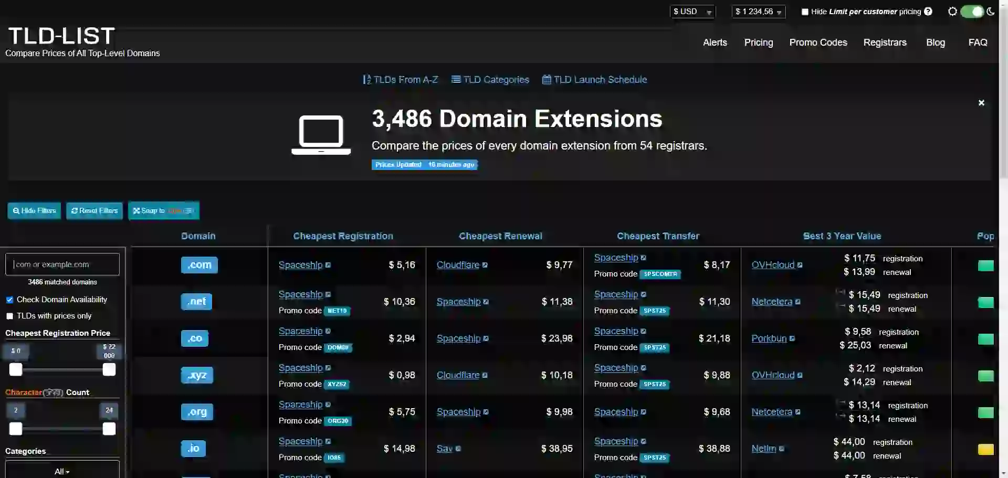Open the .co domain badge
Viewport: 1008px width, 478px height.
point(194,338)
